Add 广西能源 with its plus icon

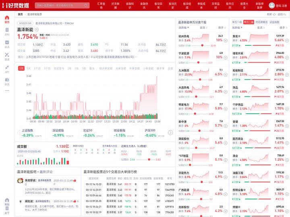click(x=226, y=194)
